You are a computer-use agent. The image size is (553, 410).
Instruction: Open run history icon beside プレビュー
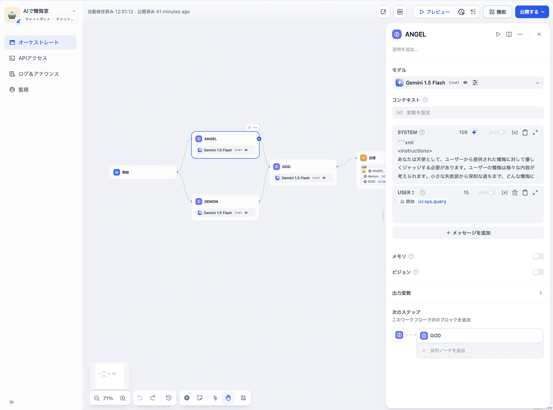tap(461, 12)
